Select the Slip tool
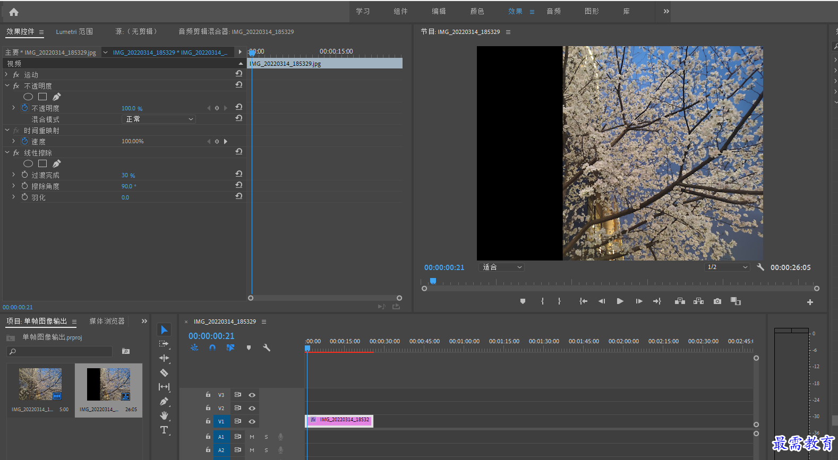This screenshot has height=460, width=838. [164, 387]
